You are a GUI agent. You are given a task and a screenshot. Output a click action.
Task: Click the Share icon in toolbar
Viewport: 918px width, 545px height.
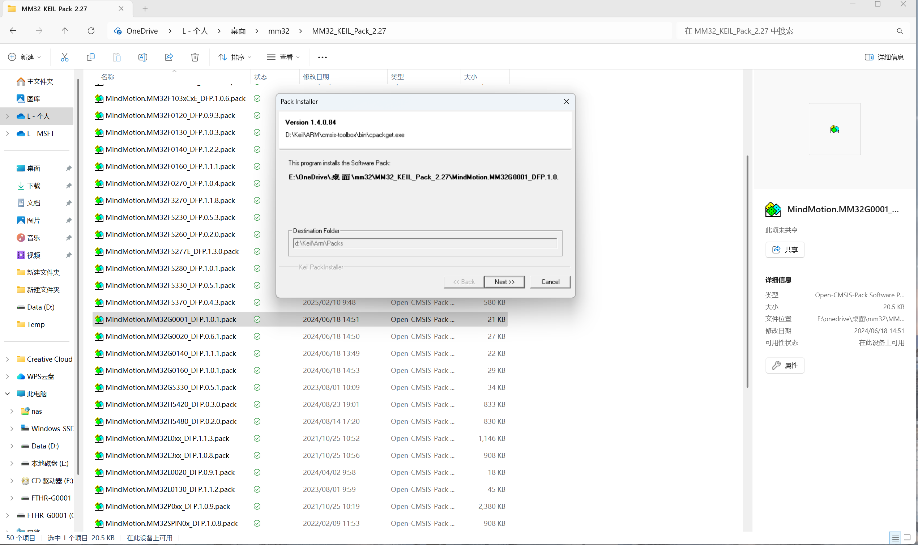(169, 57)
